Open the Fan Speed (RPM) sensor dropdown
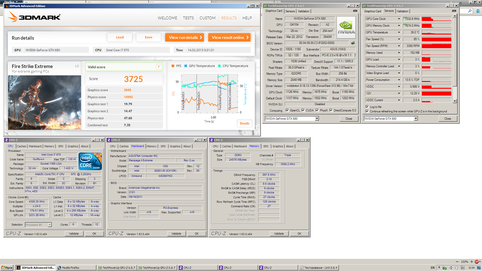482x271 pixels. pyautogui.click(x=399, y=46)
